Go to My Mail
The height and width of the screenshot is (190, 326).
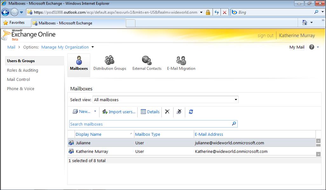click(x=297, y=47)
